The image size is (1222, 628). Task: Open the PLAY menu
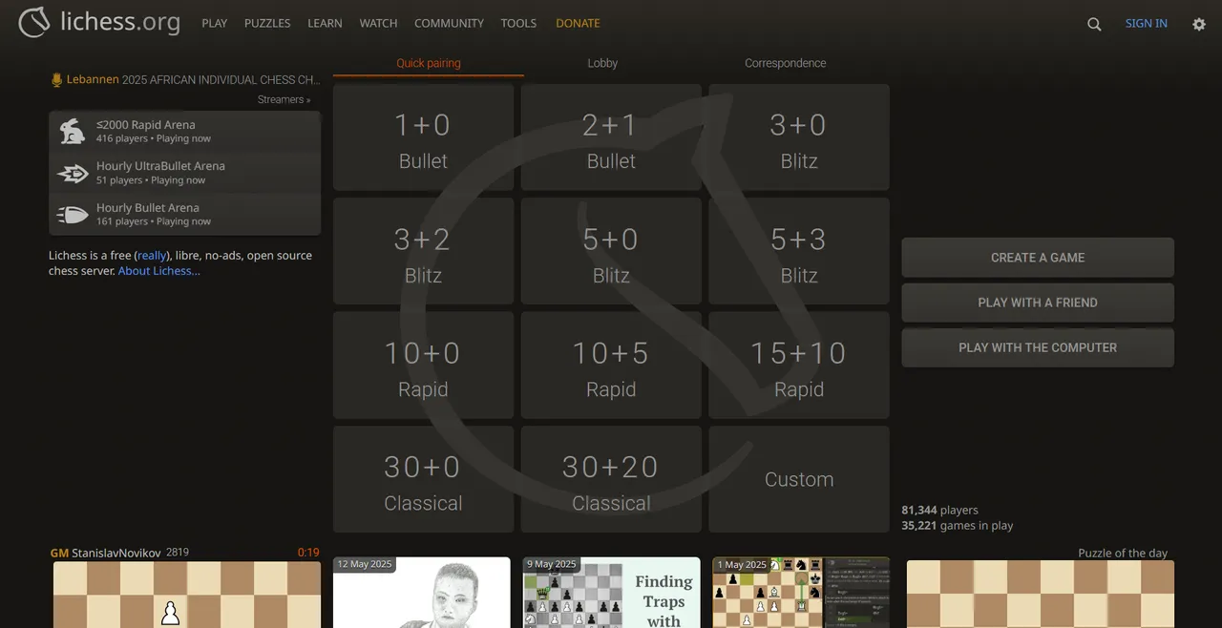point(215,23)
